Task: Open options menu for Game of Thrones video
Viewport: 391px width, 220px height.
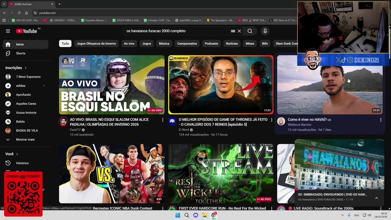Action: 272,120
